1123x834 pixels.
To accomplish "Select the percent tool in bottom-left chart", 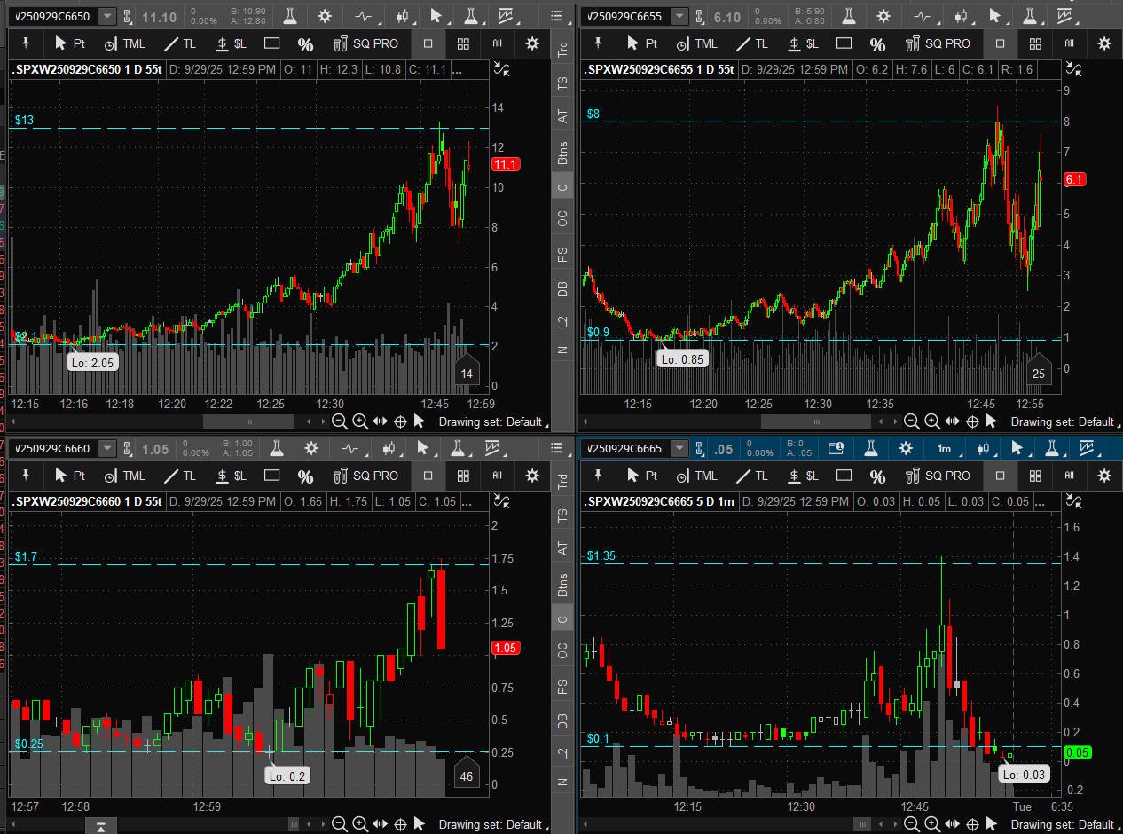I will [305, 476].
